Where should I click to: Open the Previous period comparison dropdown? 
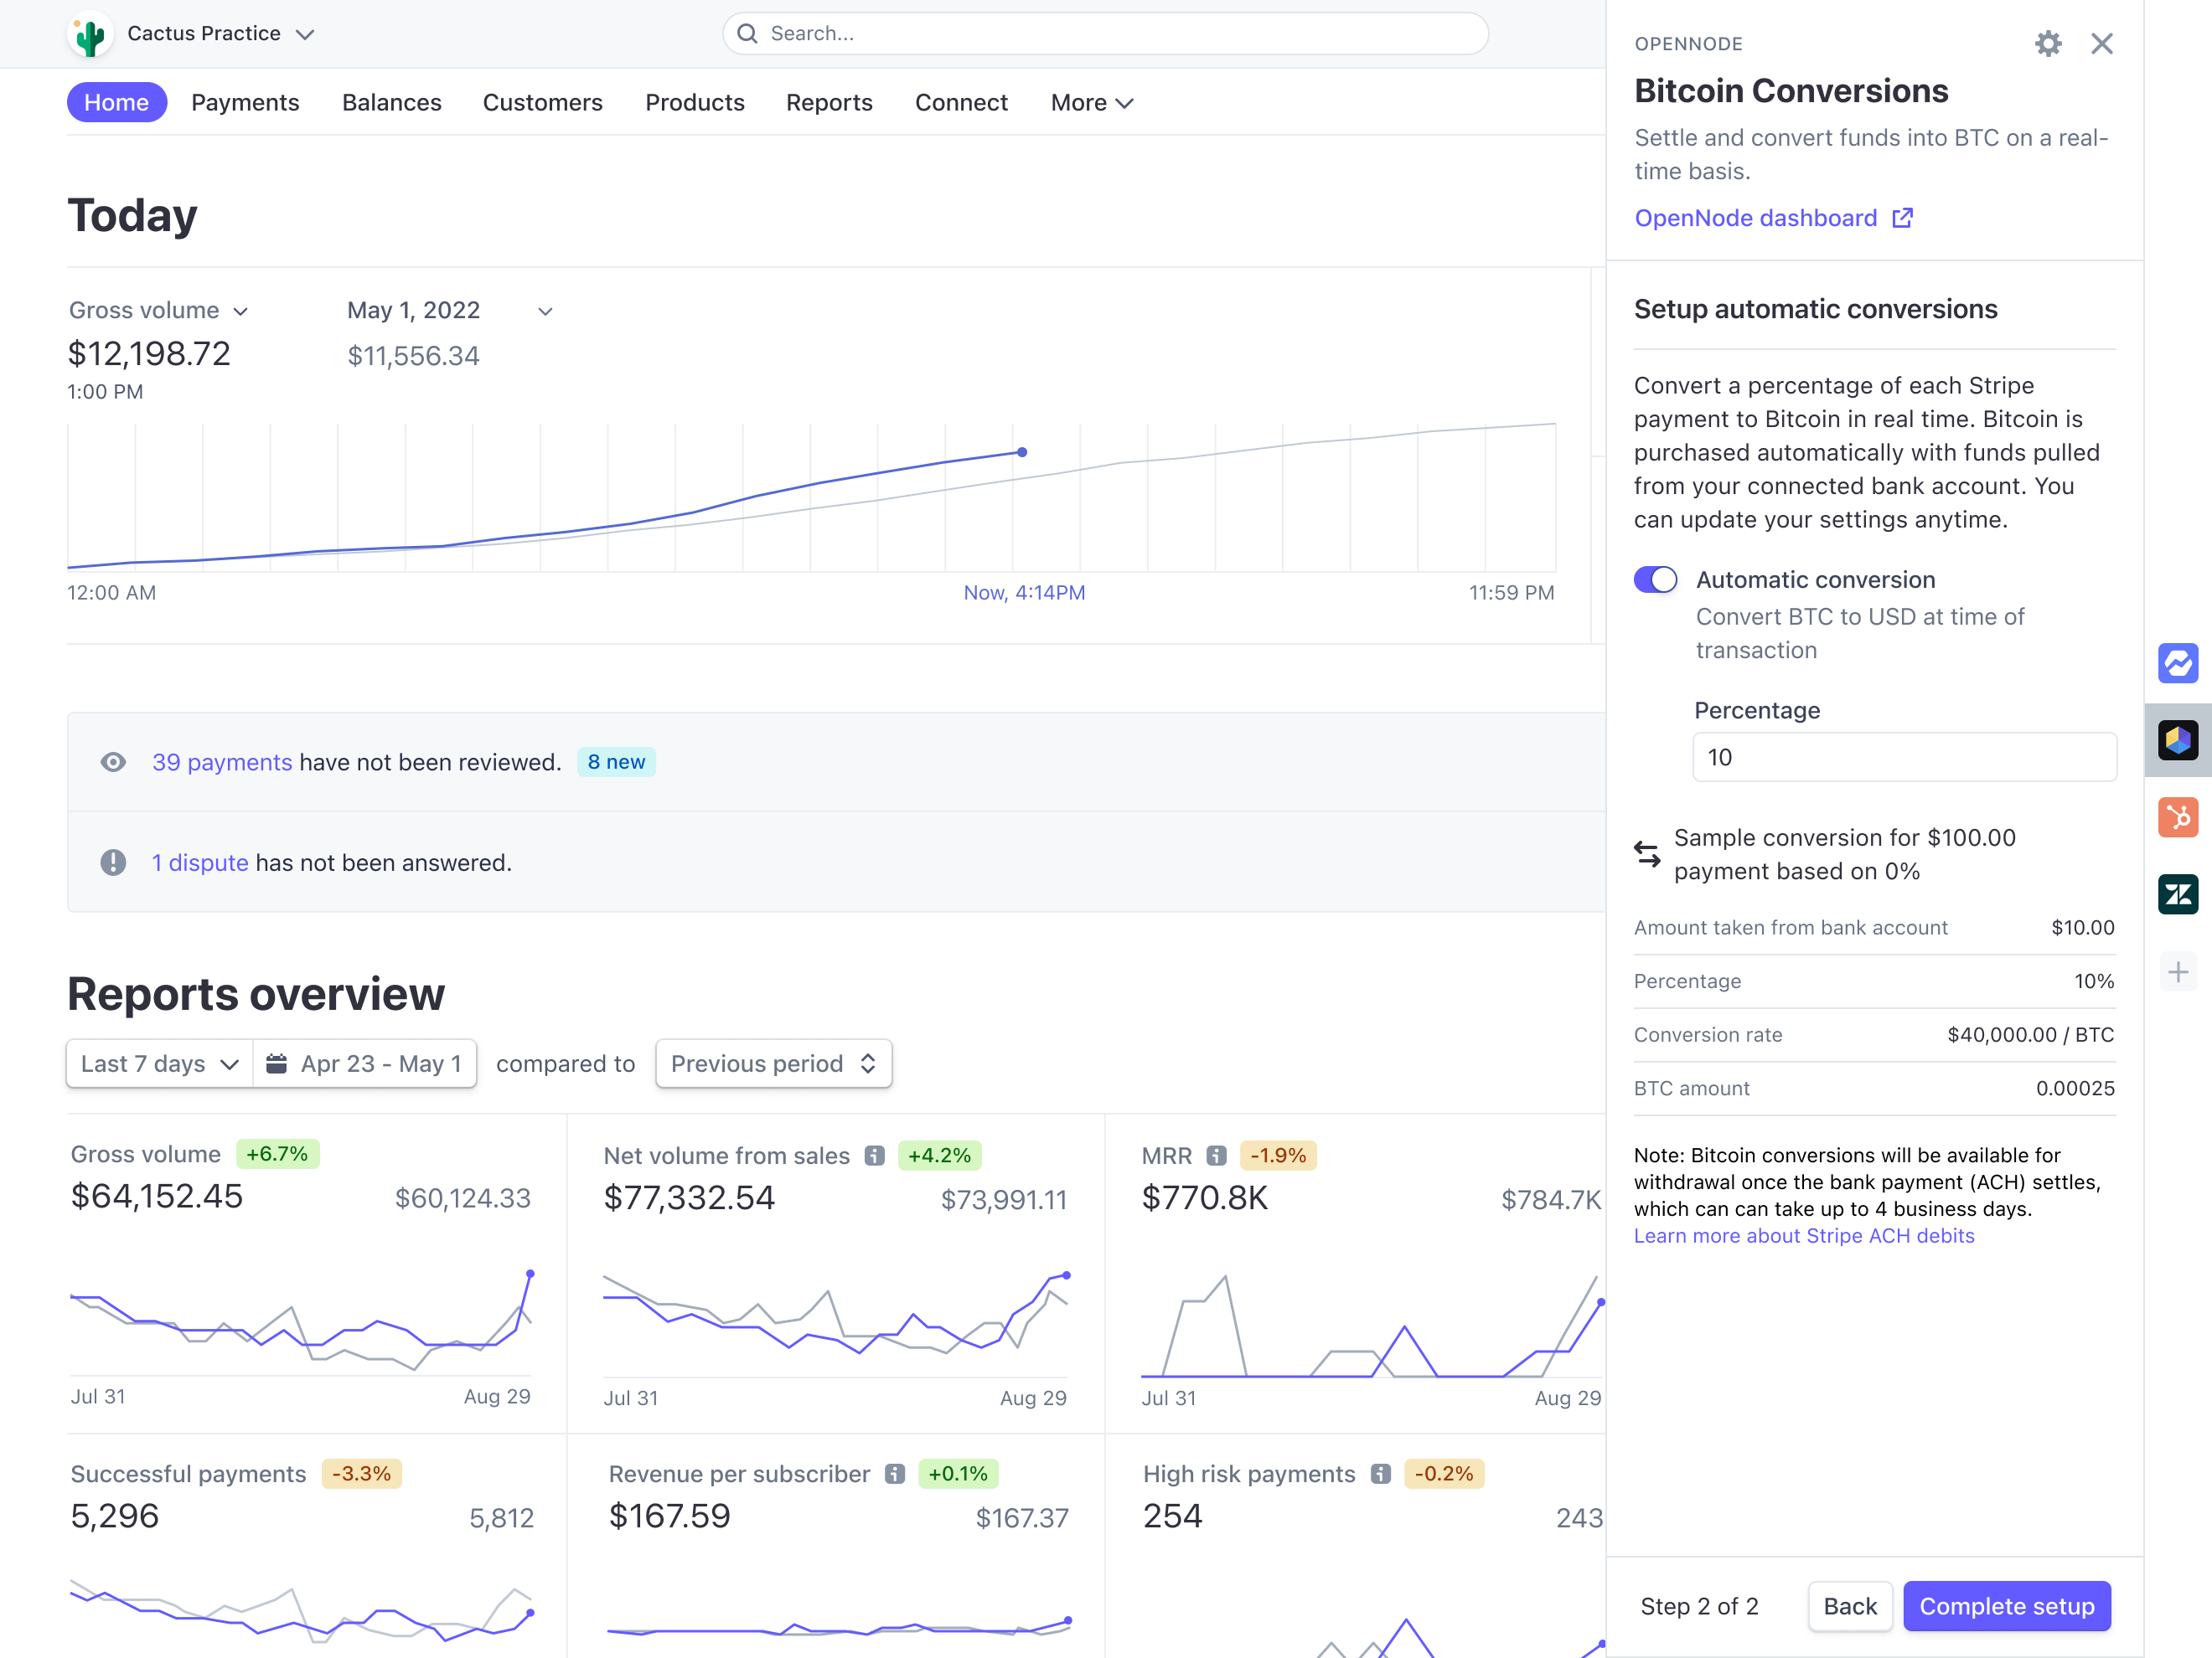click(x=772, y=1063)
